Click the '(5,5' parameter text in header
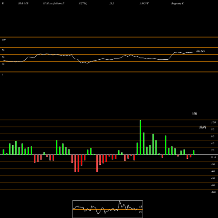The image size is (218, 218). (x=112, y=3)
